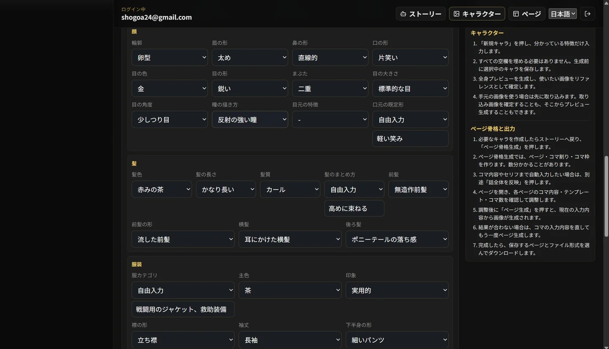This screenshot has height=349, width=609.
Task: Click the ページ骨格と出力 heading in the help panel
Action: point(493,129)
